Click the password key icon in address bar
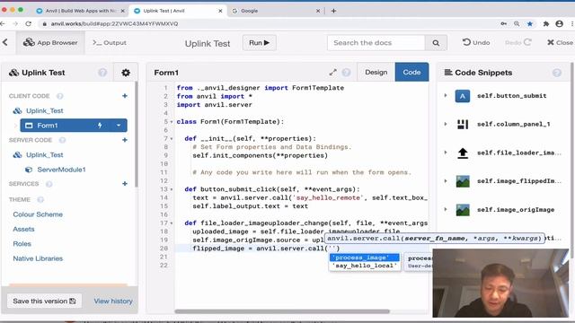The width and height of the screenshot is (575, 323). 504,24
